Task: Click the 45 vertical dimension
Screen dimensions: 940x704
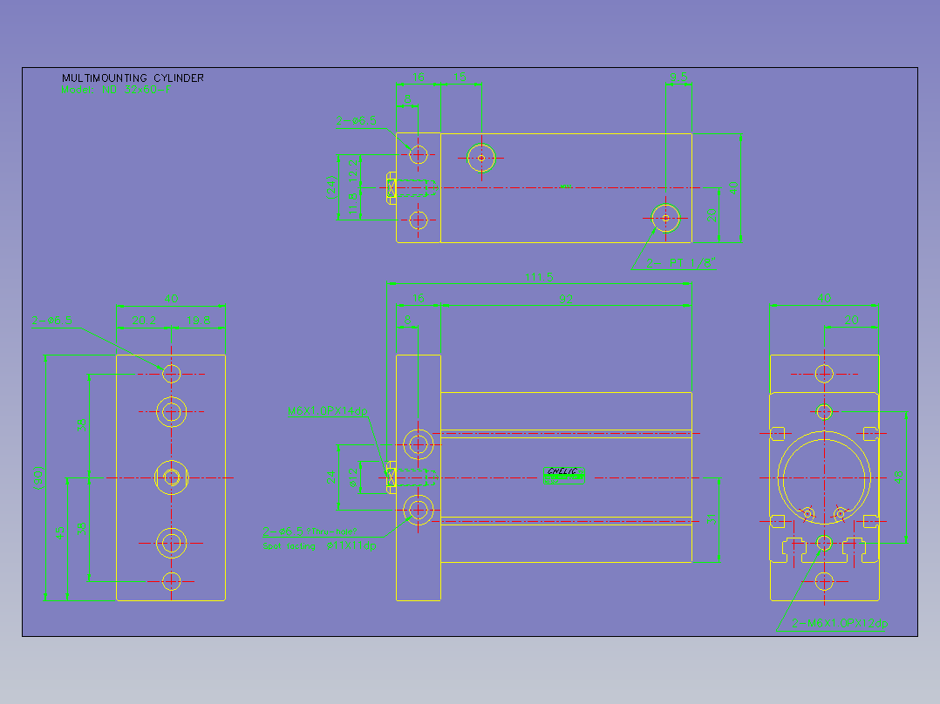Action: click(59, 532)
